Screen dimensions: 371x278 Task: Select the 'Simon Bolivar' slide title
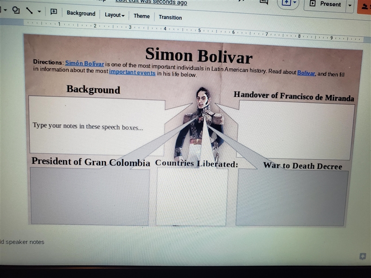(199, 56)
